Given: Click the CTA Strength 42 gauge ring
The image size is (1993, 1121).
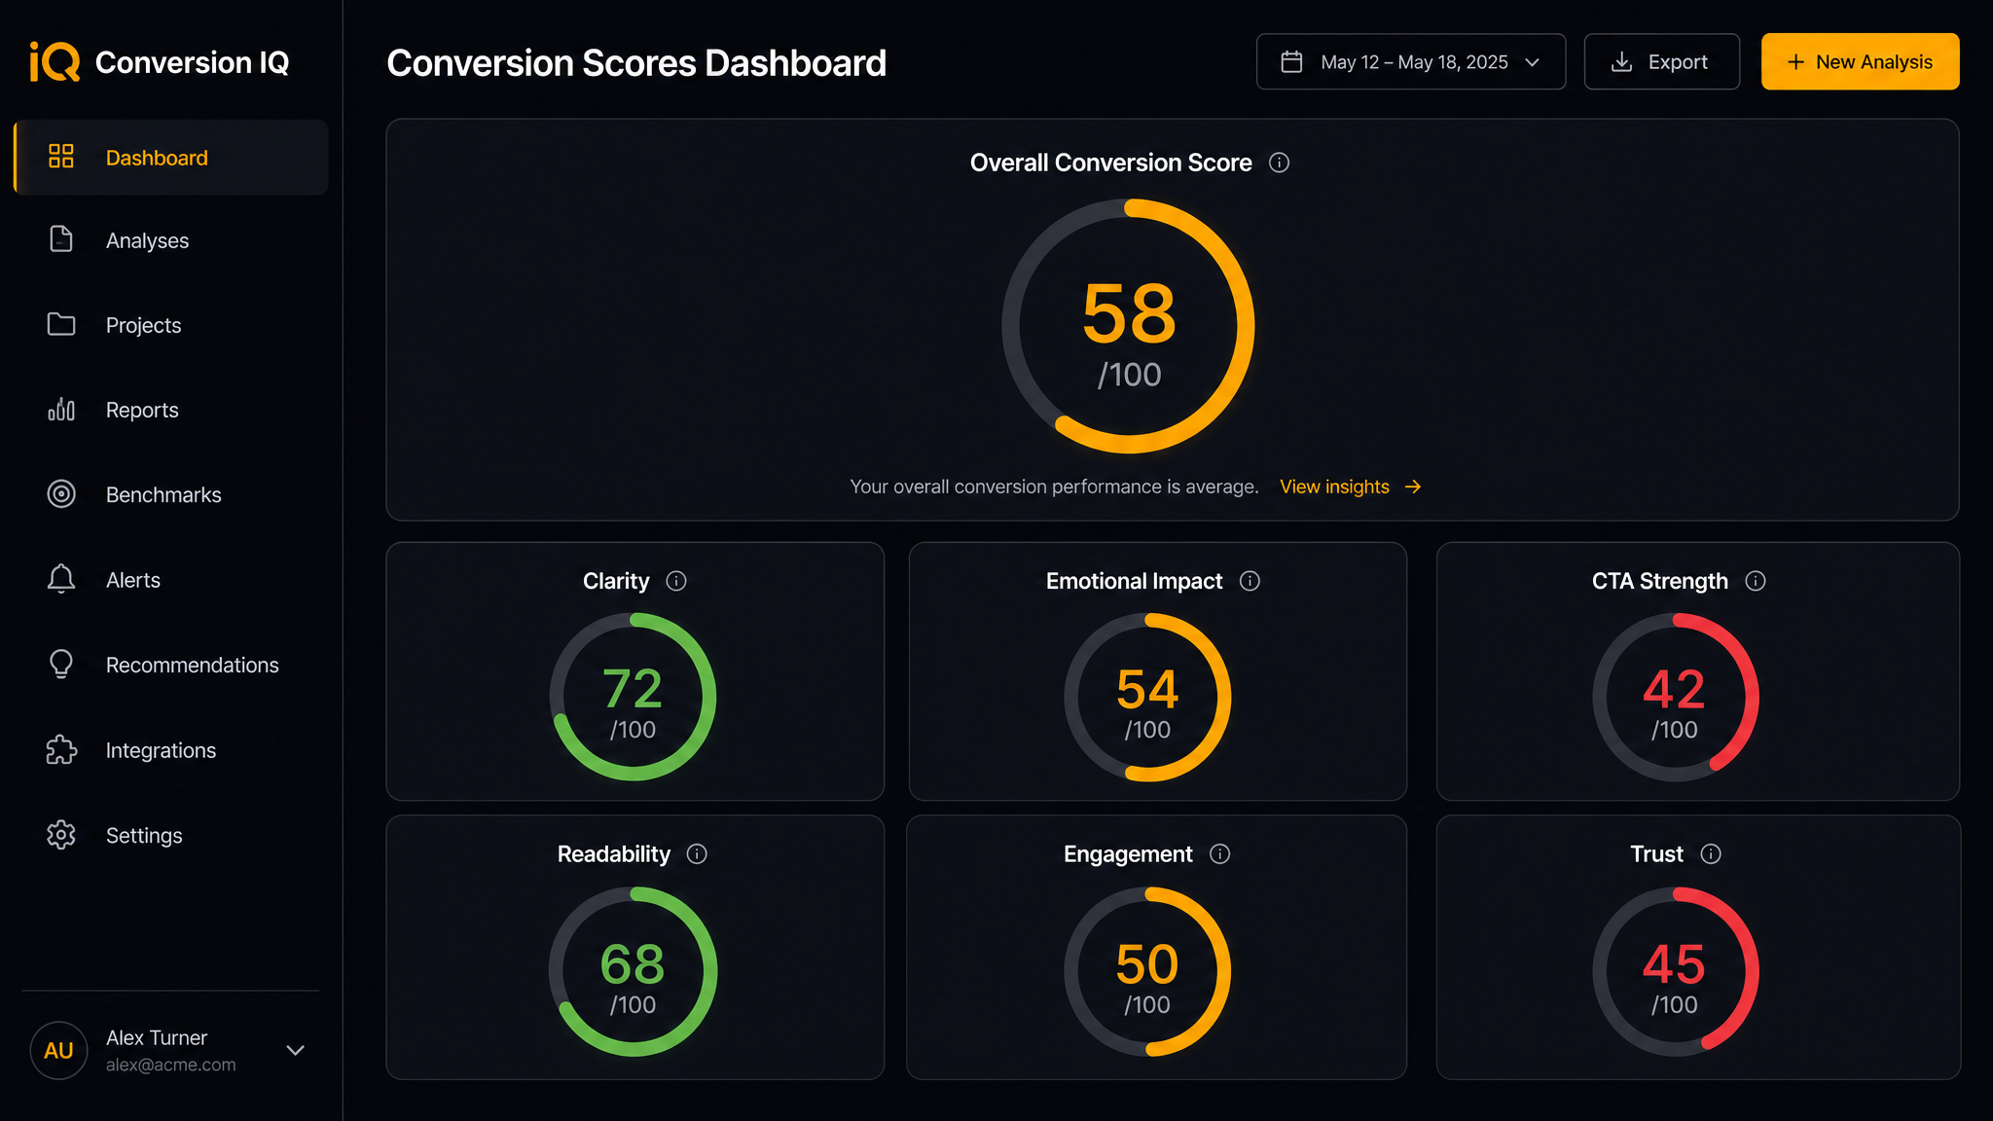Looking at the screenshot, I should click(1675, 697).
